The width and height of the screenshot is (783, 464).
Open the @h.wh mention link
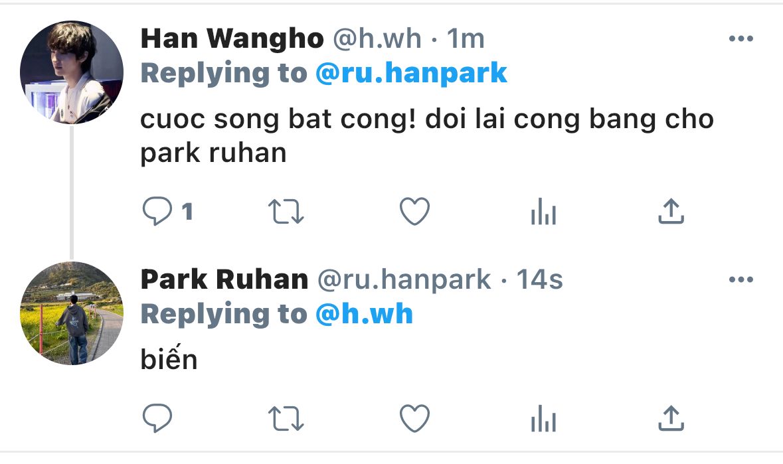[365, 314]
